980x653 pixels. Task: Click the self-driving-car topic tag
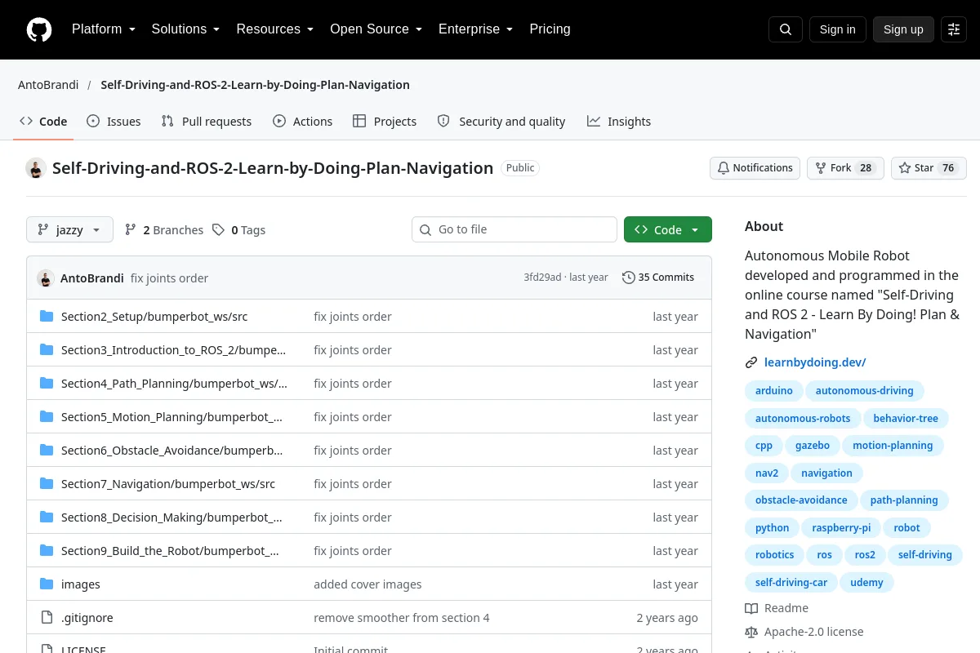[791, 582]
